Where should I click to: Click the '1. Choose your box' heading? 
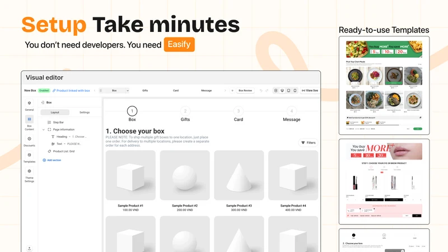[x=135, y=131]
